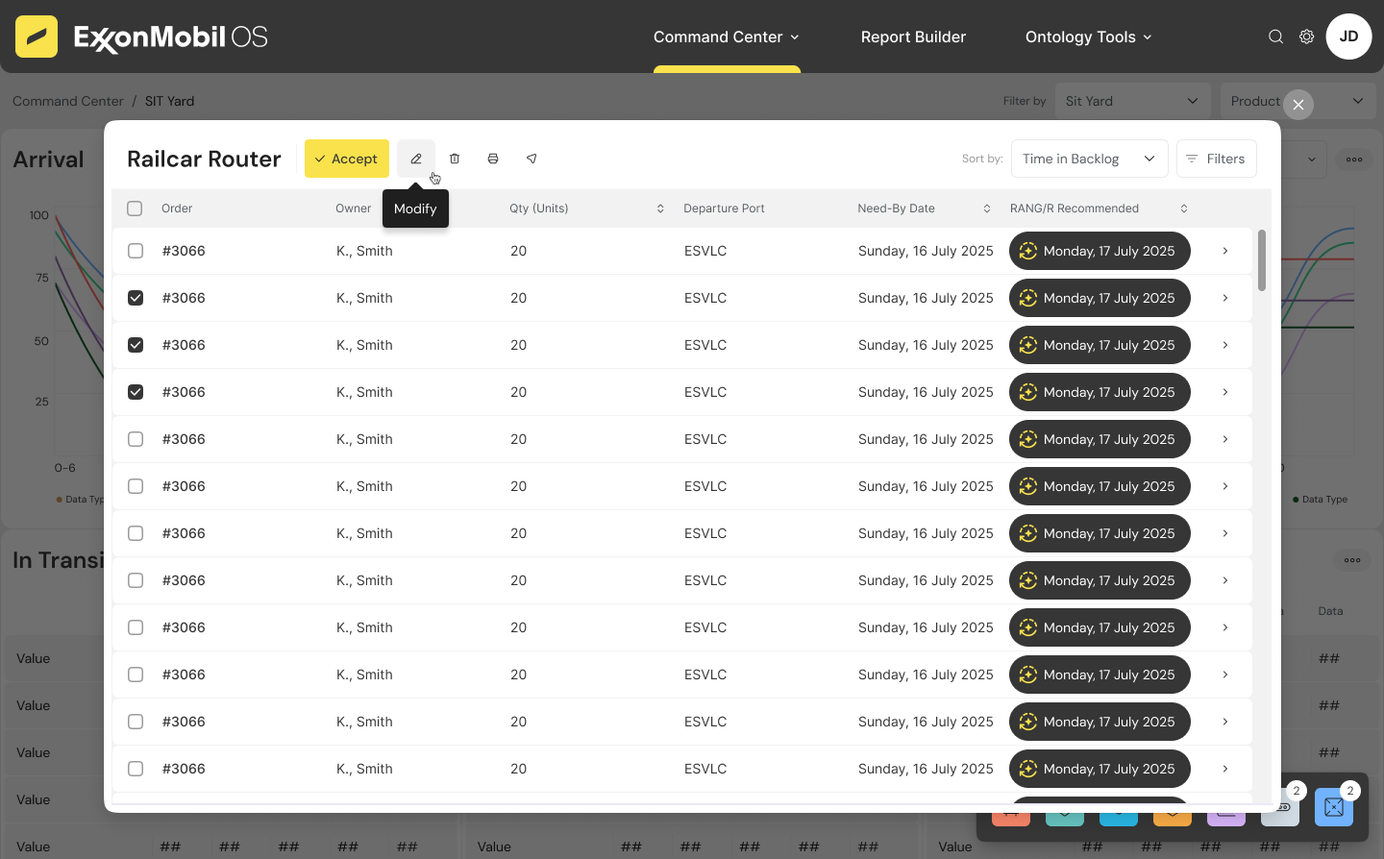Image resolution: width=1384 pixels, height=859 pixels.
Task: Click the ExxonMobil OS yellow logo
Action: (37, 37)
